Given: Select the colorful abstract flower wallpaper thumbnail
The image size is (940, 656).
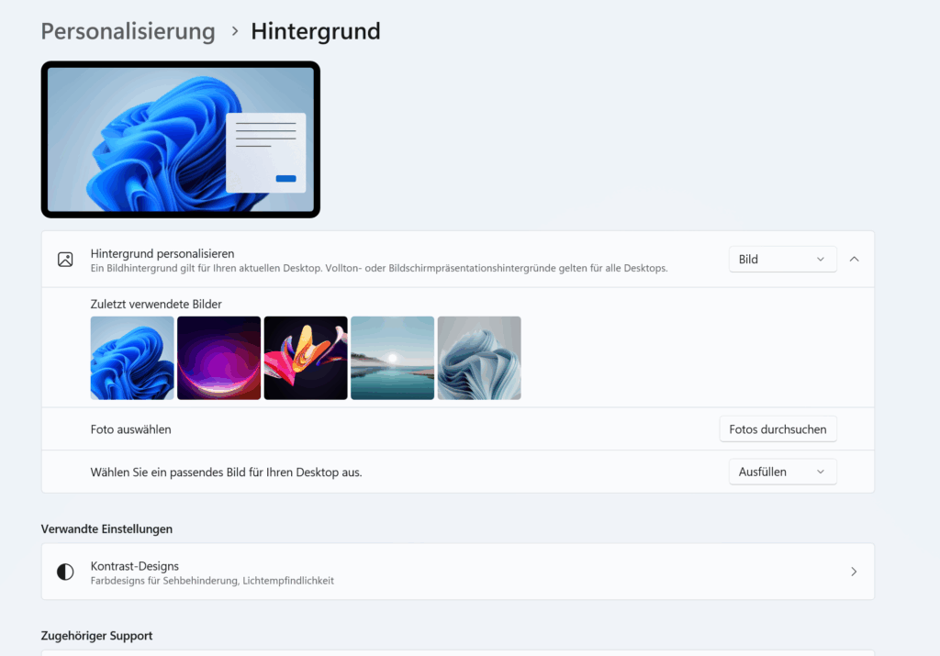Looking at the screenshot, I should pyautogui.click(x=306, y=358).
